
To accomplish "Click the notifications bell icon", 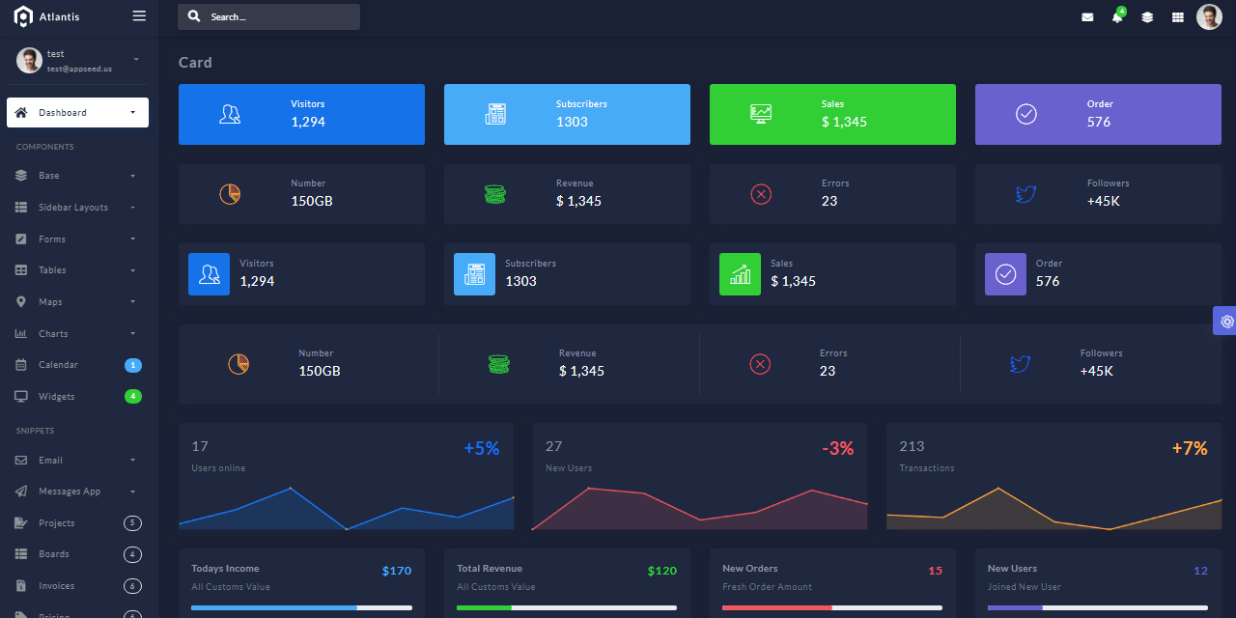I will tap(1116, 16).
